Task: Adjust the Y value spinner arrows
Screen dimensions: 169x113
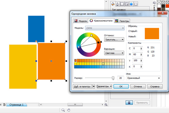Action: tap(141, 61)
